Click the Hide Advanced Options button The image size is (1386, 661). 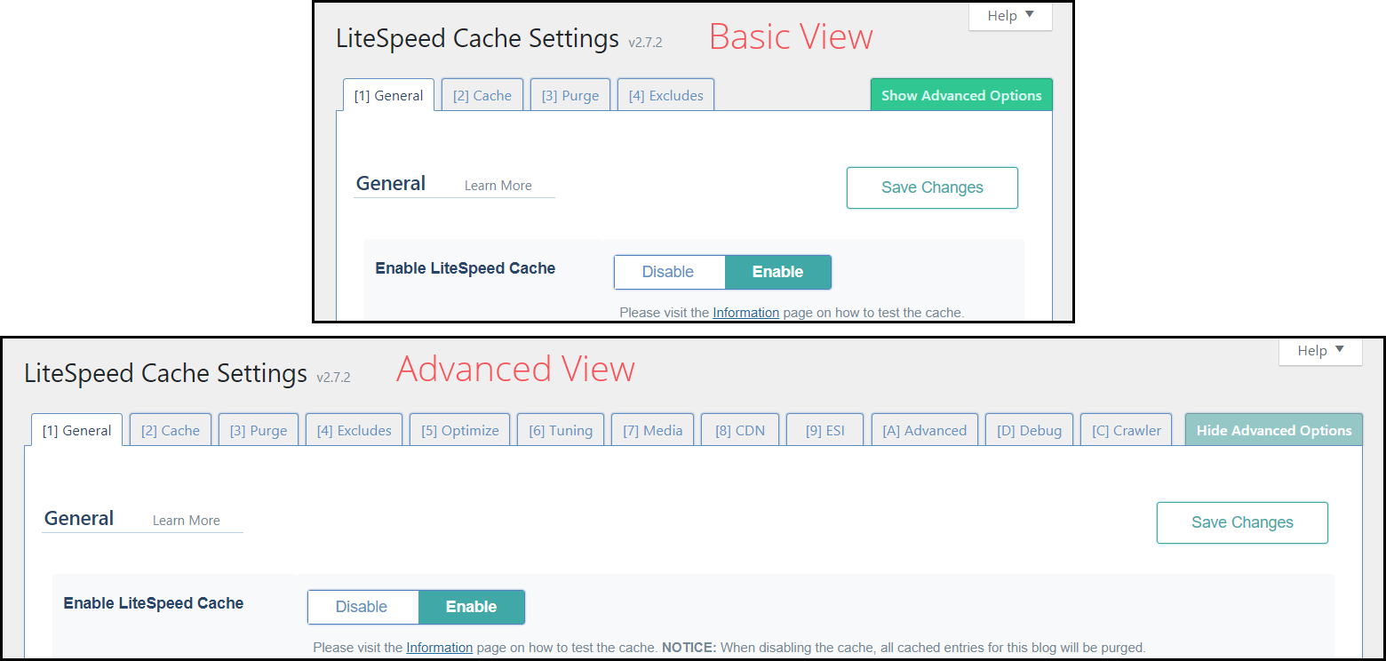click(1274, 430)
